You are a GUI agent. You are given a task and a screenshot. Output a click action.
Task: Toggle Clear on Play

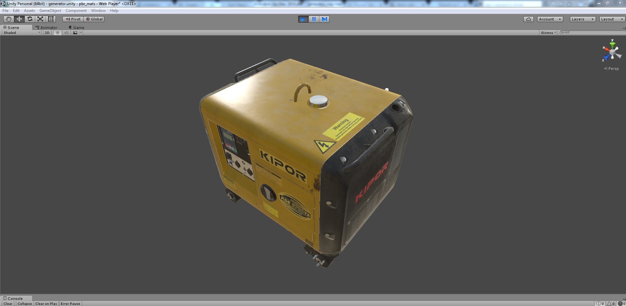coord(46,304)
